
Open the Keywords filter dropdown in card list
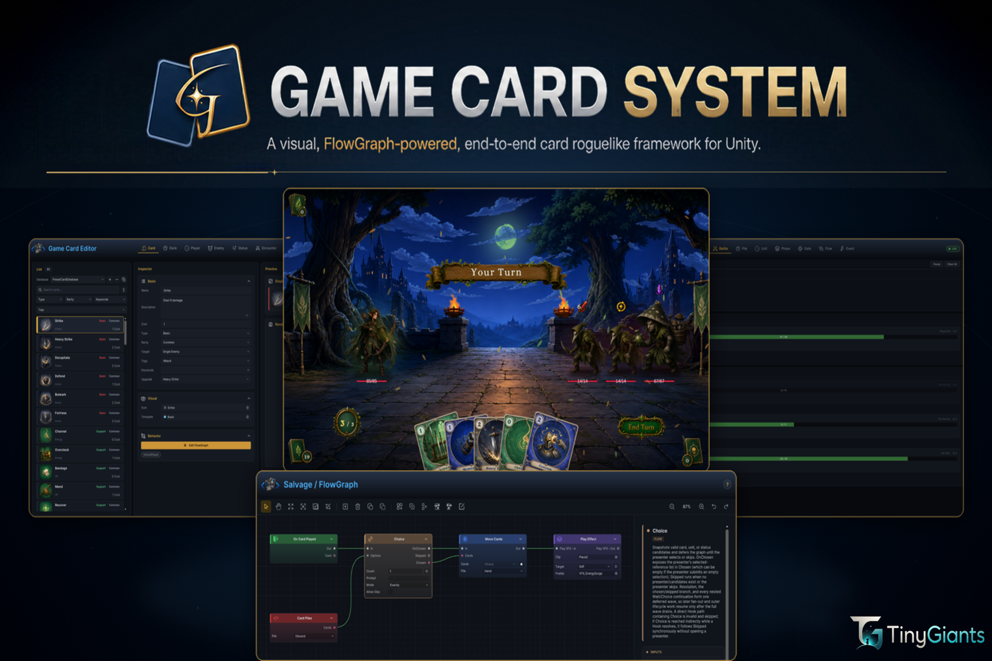coord(110,299)
